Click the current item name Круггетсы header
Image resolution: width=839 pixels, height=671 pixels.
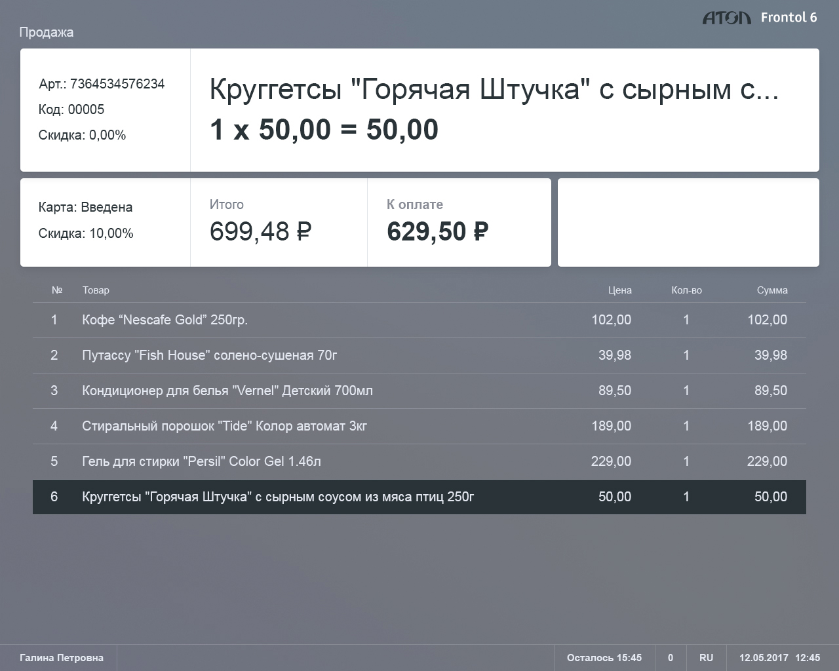click(x=494, y=89)
